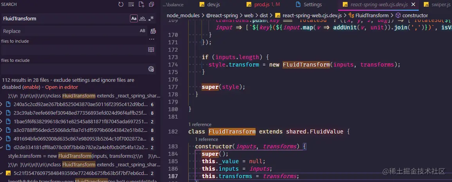Click prod.js tab JS file icon

pyautogui.click(x=249, y=5)
